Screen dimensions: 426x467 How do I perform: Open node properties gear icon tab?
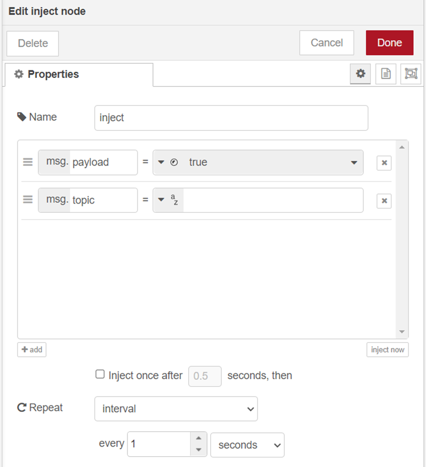360,73
